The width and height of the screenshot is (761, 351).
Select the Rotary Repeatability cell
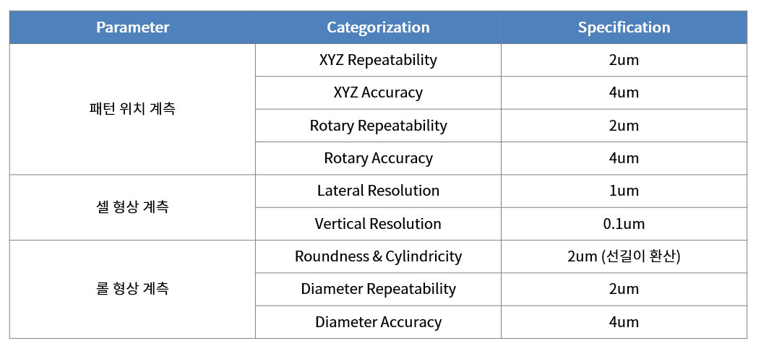pyautogui.click(x=378, y=126)
